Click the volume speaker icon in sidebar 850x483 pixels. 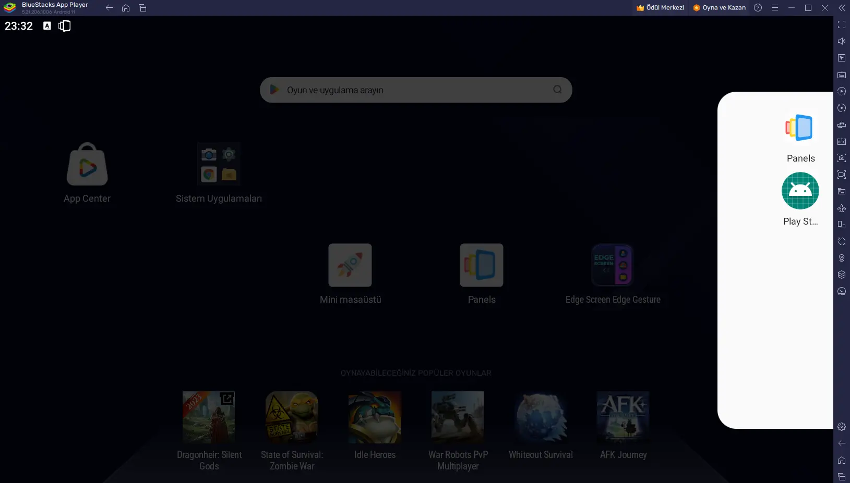(842, 41)
